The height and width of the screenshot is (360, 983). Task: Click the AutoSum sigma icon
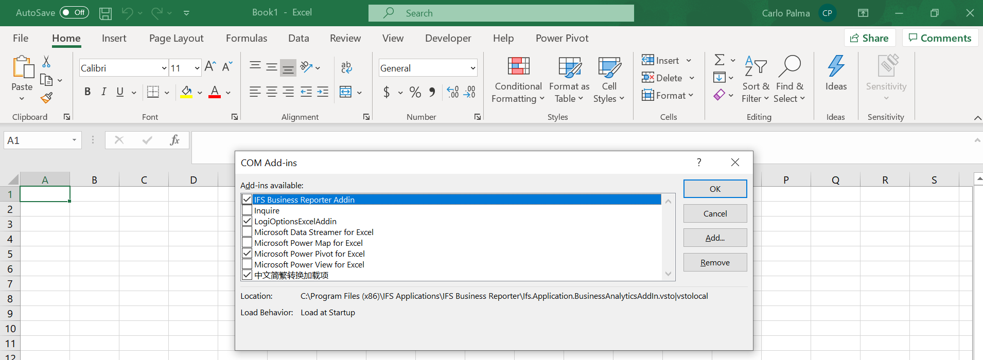pyautogui.click(x=719, y=60)
